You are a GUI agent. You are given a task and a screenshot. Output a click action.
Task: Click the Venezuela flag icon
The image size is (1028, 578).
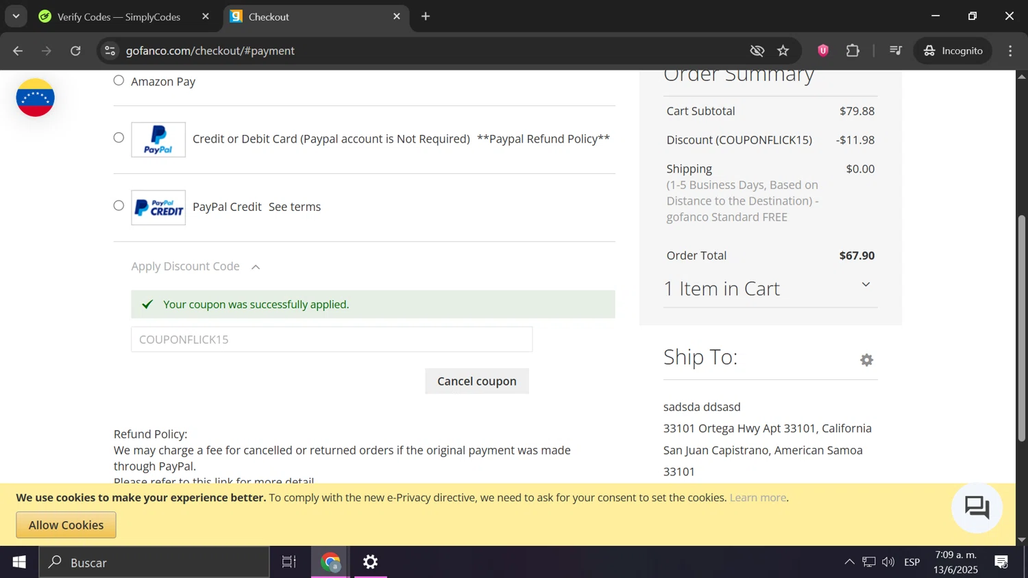click(35, 97)
